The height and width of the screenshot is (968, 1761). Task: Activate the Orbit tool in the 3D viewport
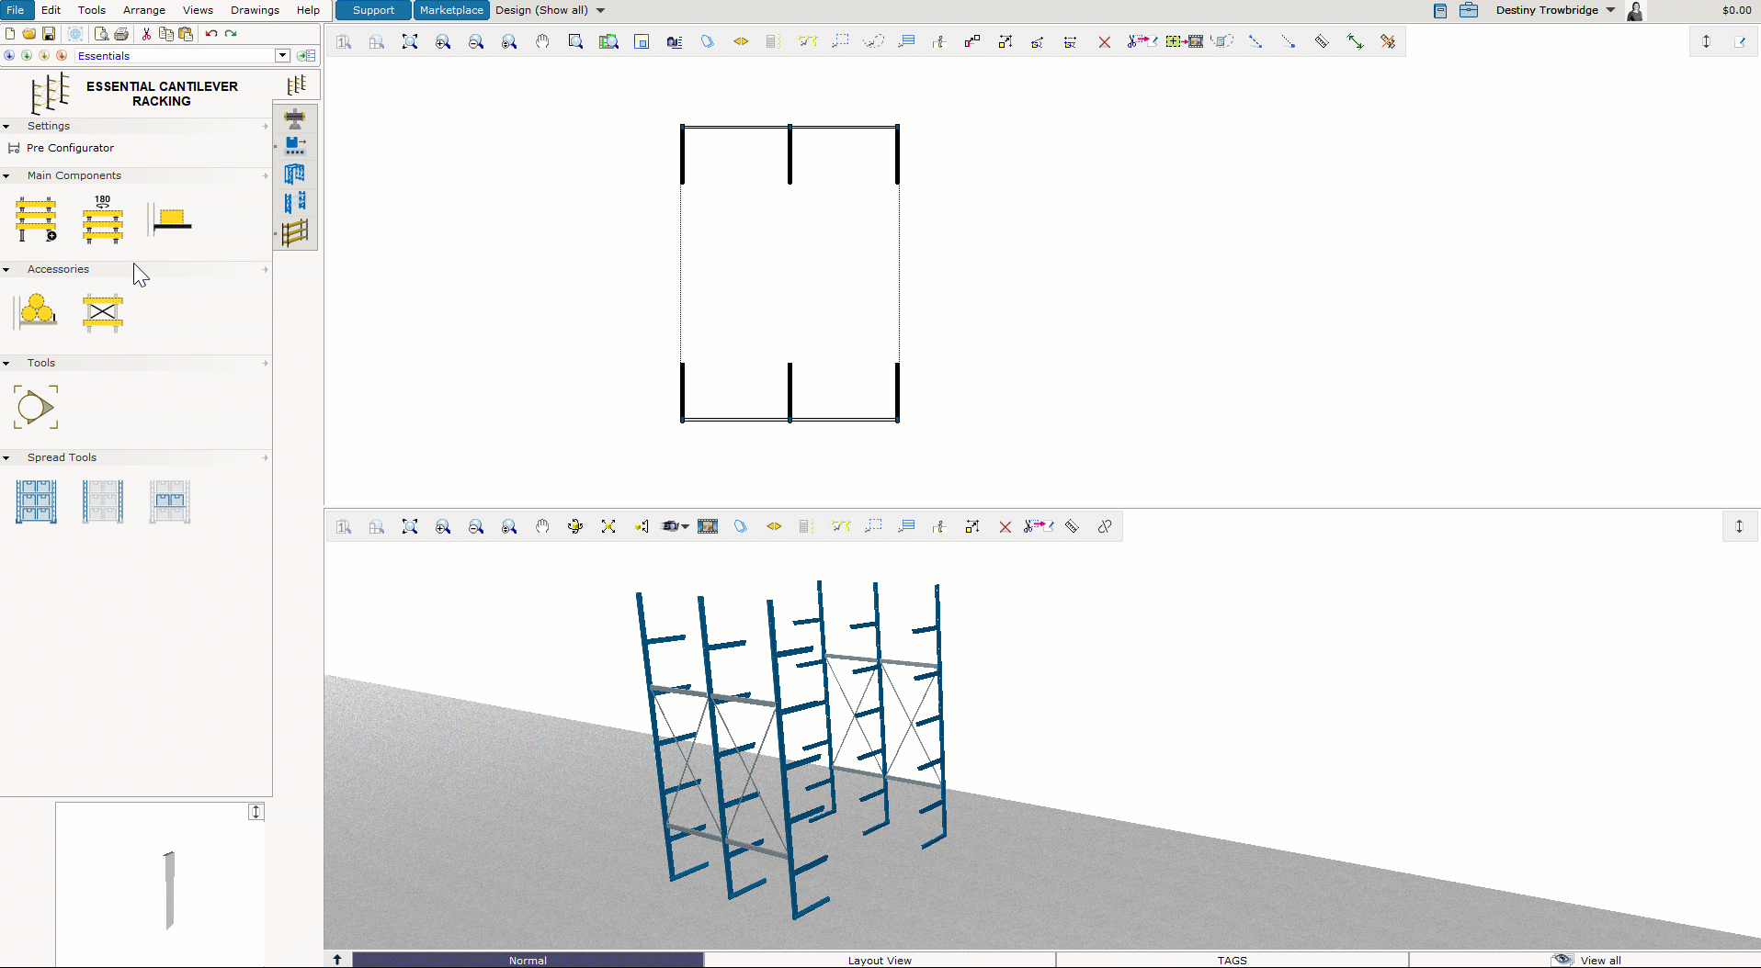[x=575, y=526]
